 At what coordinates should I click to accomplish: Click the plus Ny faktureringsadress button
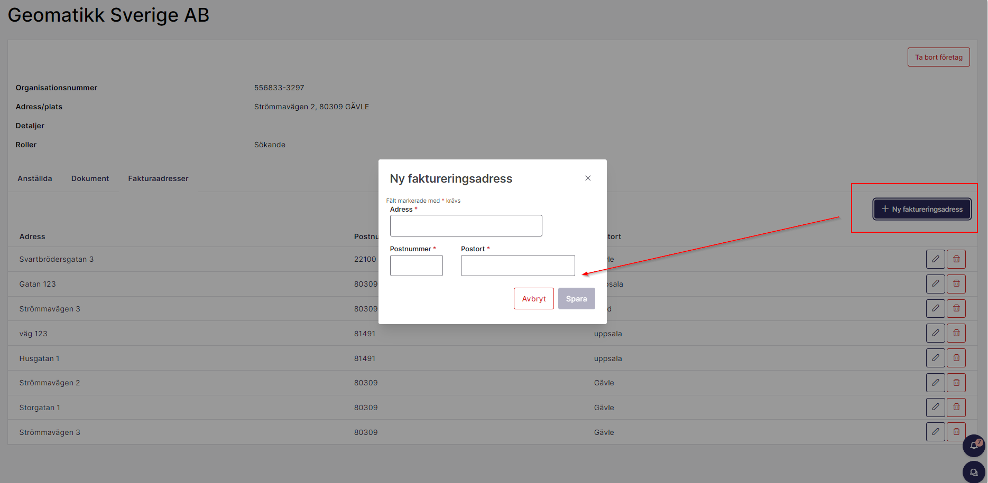[x=922, y=209]
